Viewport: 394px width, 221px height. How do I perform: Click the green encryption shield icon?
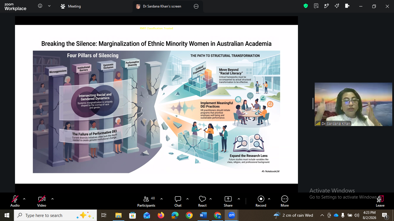pyautogui.click(x=306, y=6)
